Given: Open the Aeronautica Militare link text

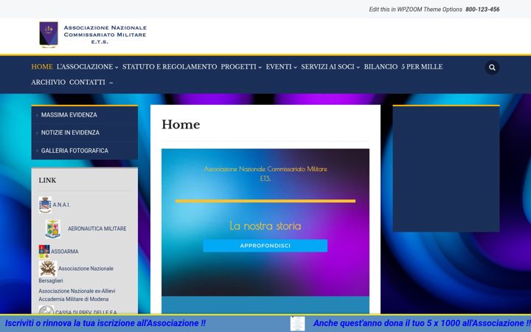Looking at the screenshot, I should point(97,229).
